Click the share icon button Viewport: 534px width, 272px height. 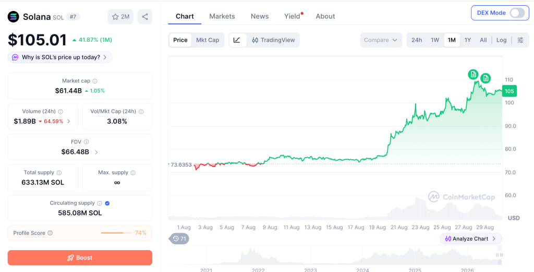145,17
